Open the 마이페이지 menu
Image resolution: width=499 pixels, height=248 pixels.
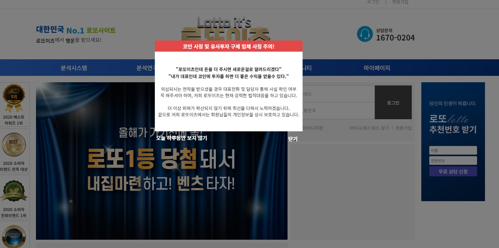tap(377, 68)
